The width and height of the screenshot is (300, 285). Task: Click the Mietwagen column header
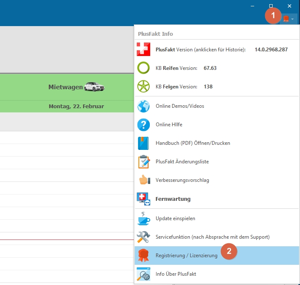click(67, 87)
